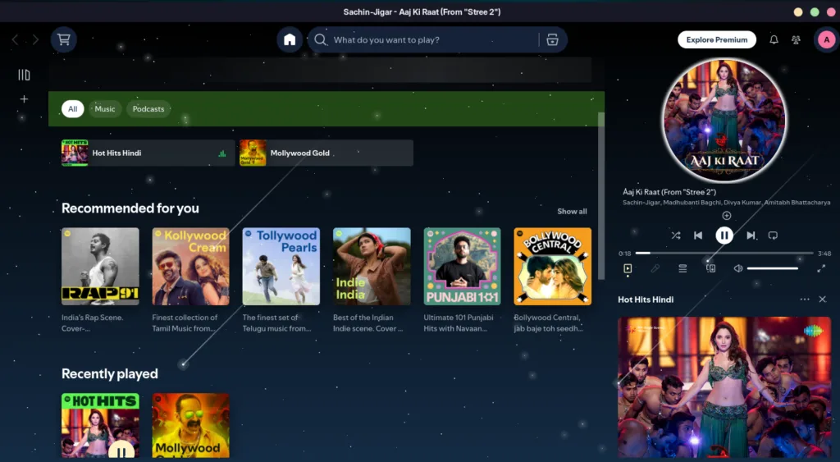Mute the volume speaker icon
The width and height of the screenshot is (840, 462).
coord(738,268)
